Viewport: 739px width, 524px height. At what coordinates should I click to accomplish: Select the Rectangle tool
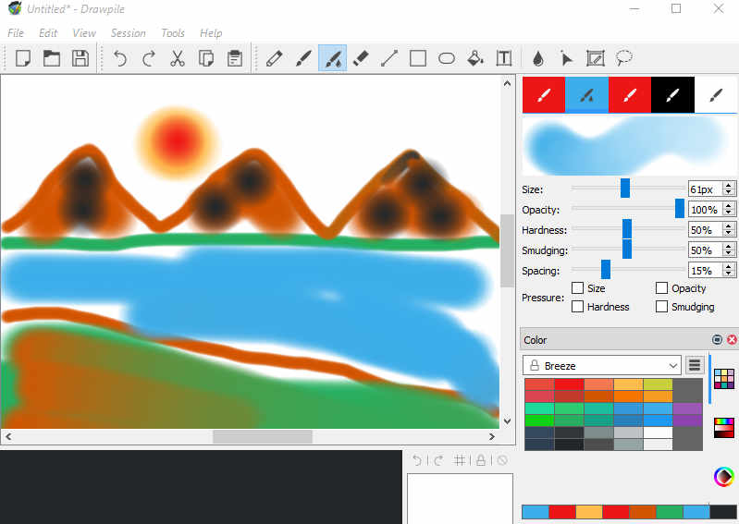(418, 59)
